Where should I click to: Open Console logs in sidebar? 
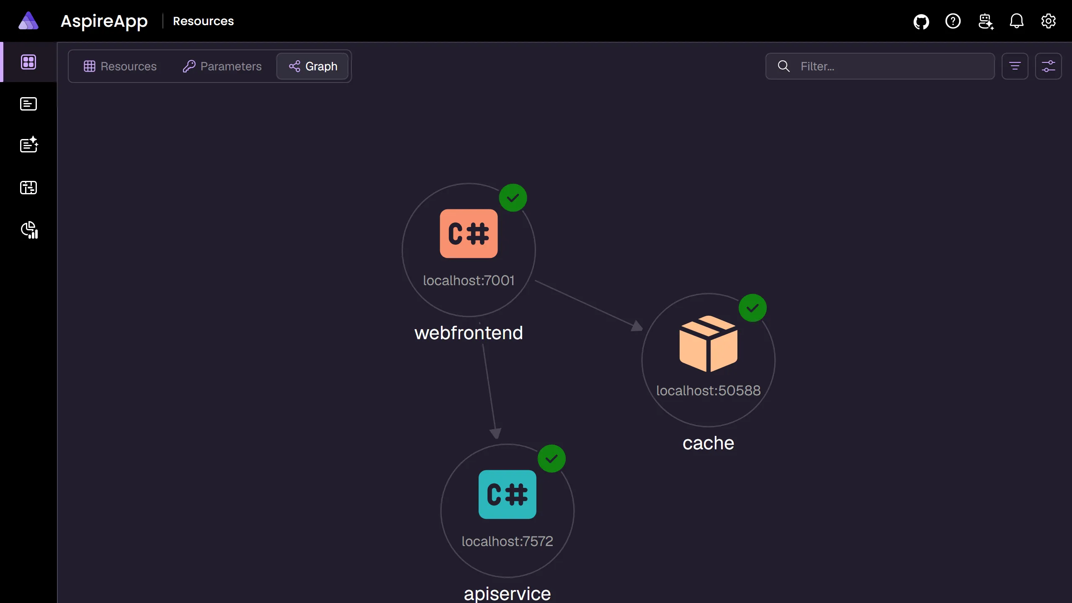(28, 104)
